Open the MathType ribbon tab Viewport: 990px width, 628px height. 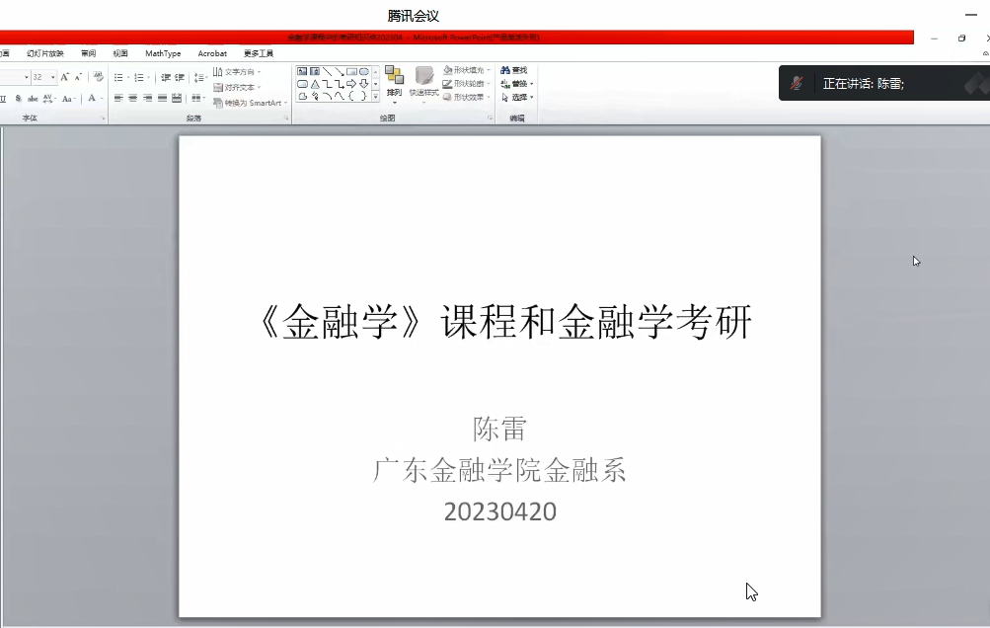(x=163, y=53)
